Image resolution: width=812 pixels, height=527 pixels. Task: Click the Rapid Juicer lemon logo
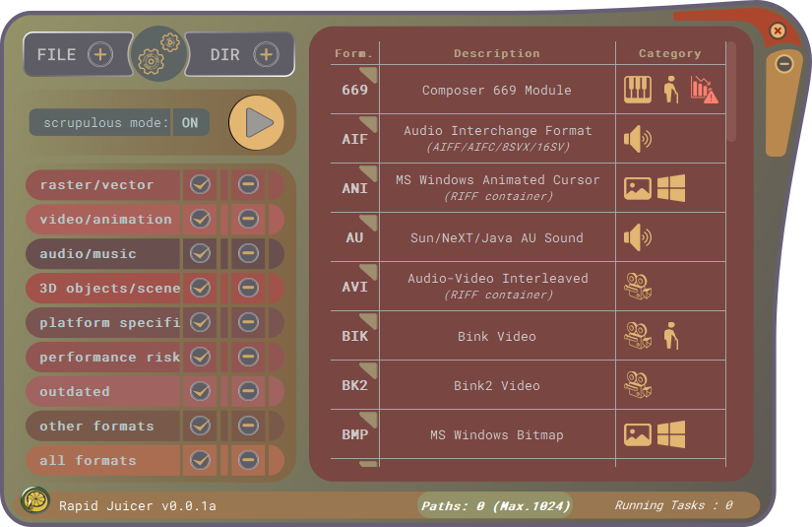click(x=34, y=500)
